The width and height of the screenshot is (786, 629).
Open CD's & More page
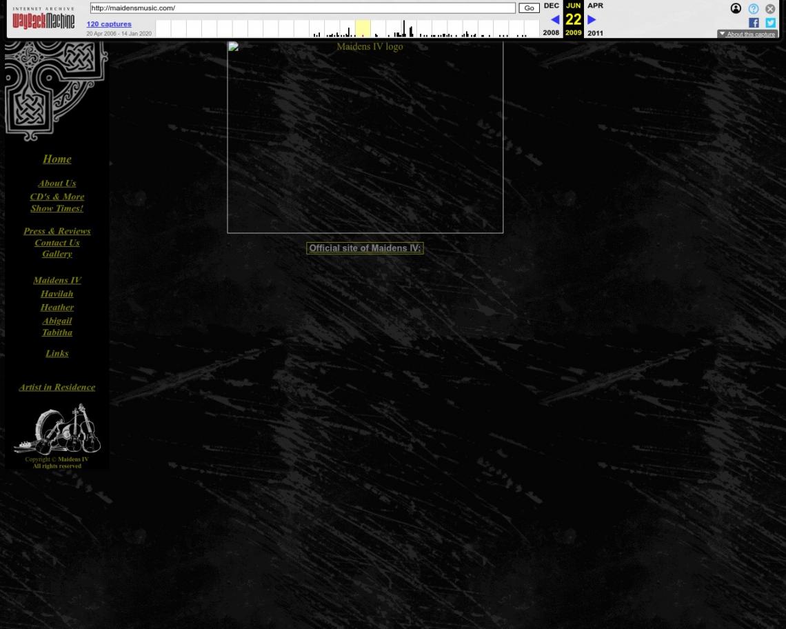(x=57, y=197)
